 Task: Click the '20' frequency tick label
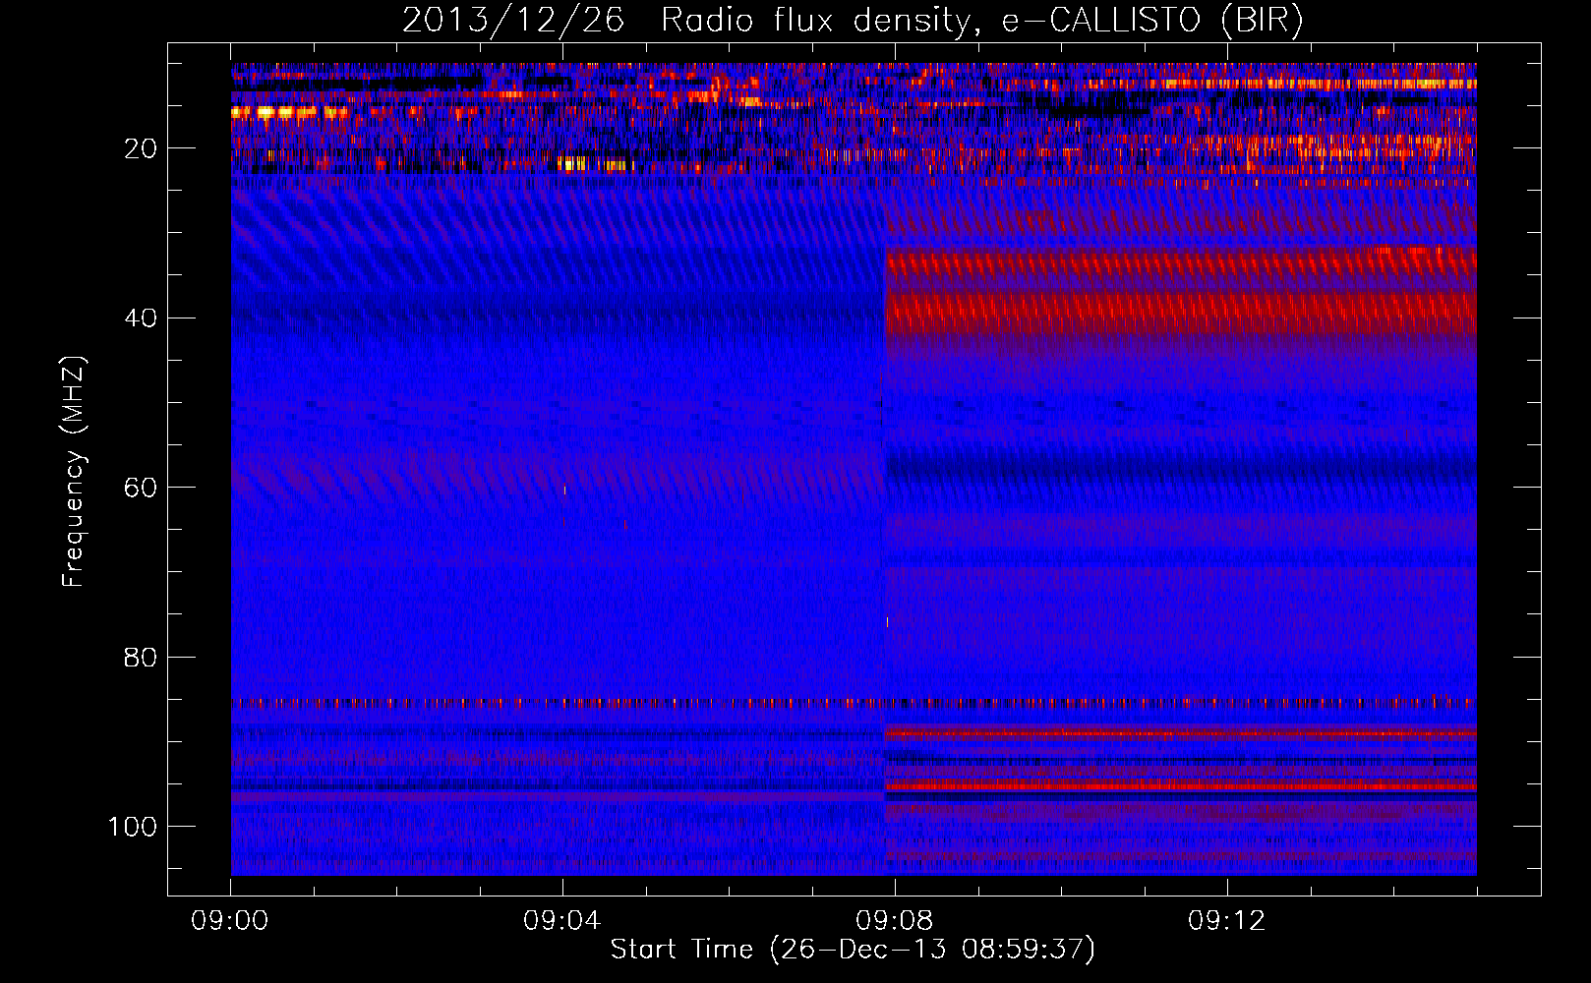point(141,148)
